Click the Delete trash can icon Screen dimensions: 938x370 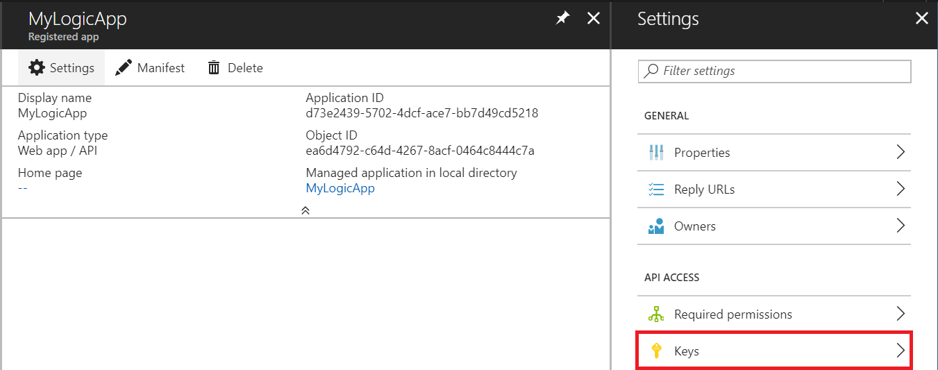coord(214,67)
